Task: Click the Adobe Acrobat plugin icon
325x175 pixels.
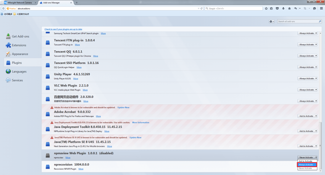Action: tap(48, 114)
